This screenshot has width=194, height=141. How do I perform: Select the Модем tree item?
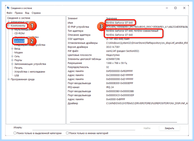pyautogui.click(x=18, y=53)
